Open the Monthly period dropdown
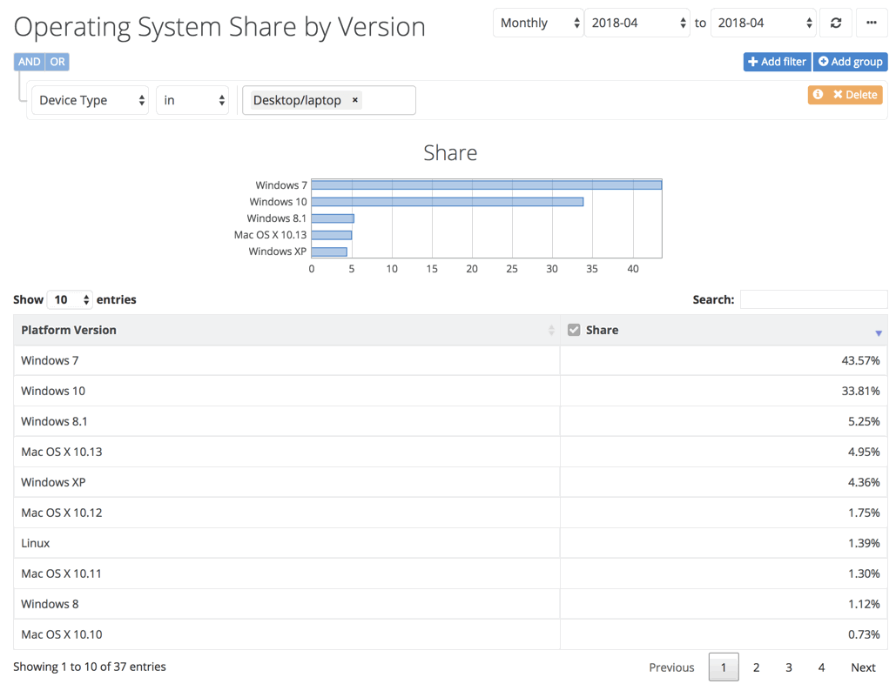896x684 pixels. tap(537, 23)
